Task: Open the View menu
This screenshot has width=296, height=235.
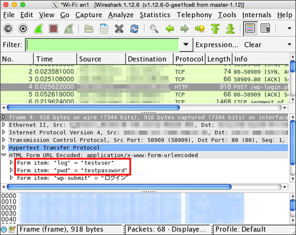Action: (47, 15)
